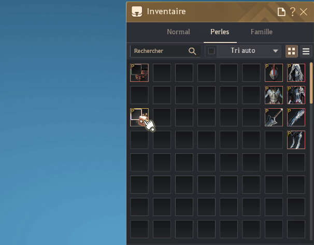Select the white hooded cloak item
Image resolution: width=314 pixels, height=245 pixels.
click(296, 73)
